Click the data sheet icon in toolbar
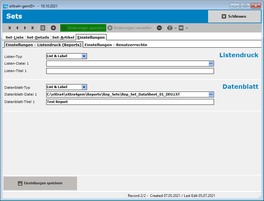Viewport: 264px width, 201px height. [181, 28]
